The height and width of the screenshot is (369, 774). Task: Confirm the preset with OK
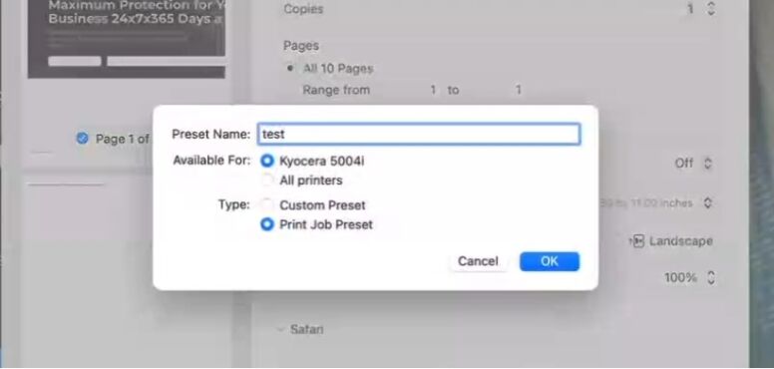(550, 261)
